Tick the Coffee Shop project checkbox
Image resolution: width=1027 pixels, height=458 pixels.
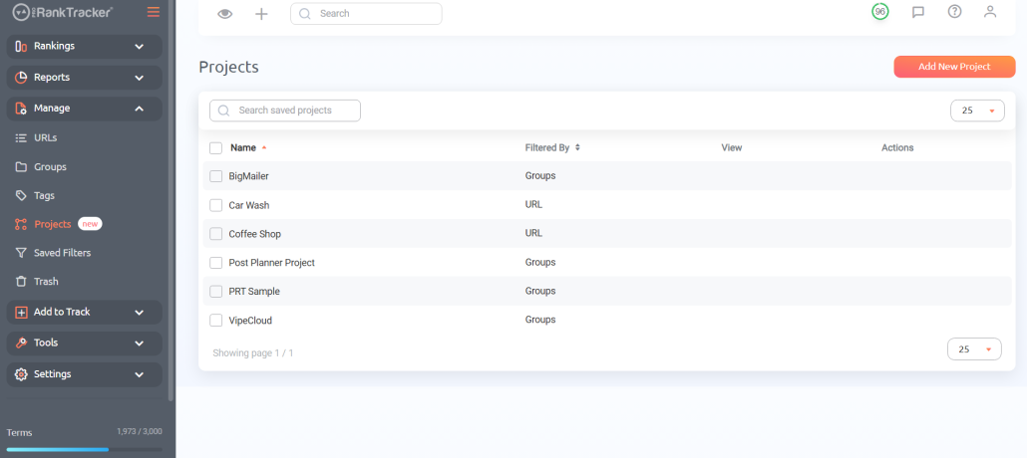coord(216,234)
